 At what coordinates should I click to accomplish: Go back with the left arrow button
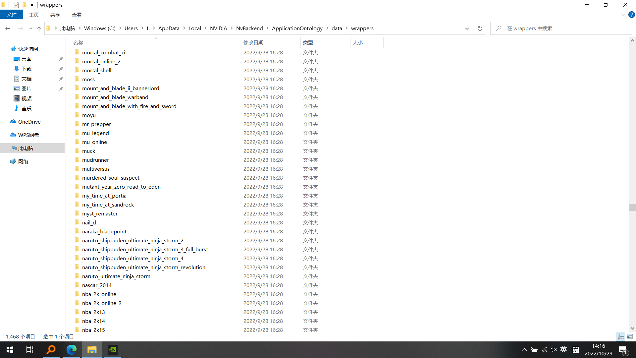click(8, 29)
